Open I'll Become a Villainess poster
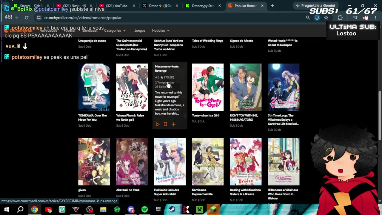The width and height of the screenshot is (382, 215). (284, 162)
